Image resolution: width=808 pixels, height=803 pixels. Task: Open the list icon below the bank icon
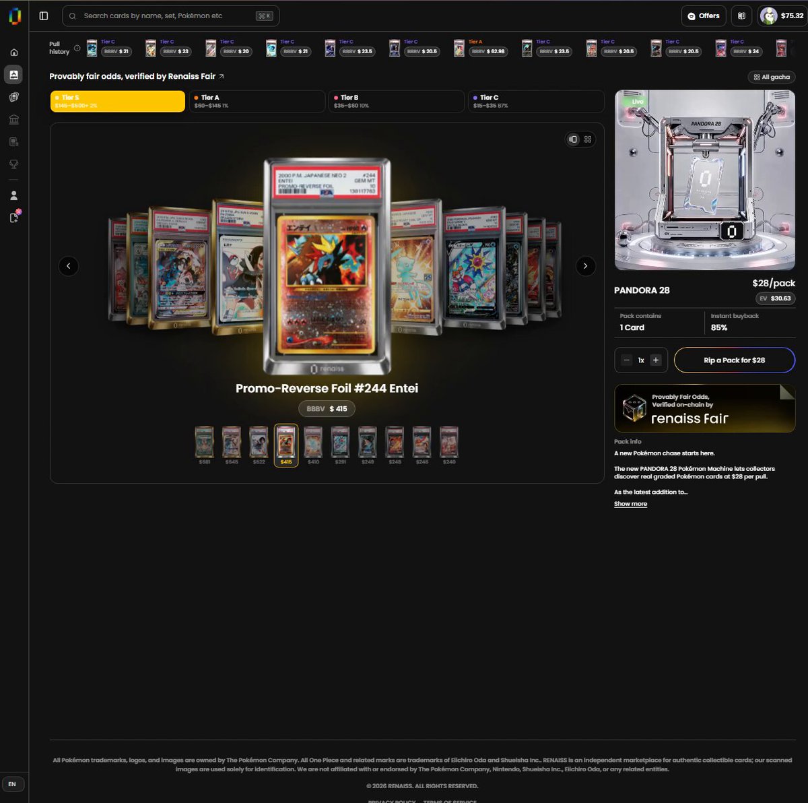(13, 141)
